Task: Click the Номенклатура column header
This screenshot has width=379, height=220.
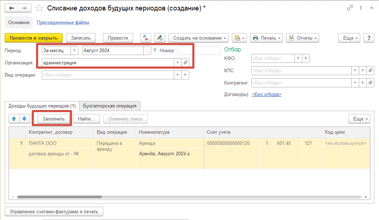Action: click(170, 132)
